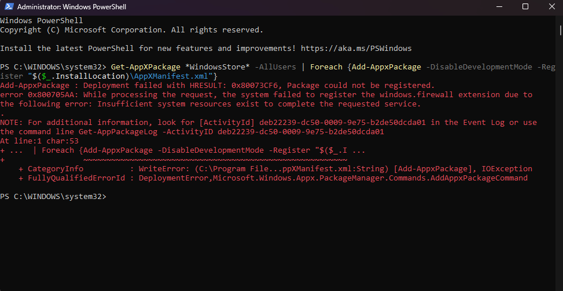Click the 'Administrator: Windows PowerShell' title text
The width and height of the screenshot is (563, 291).
[x=71, y=8]
